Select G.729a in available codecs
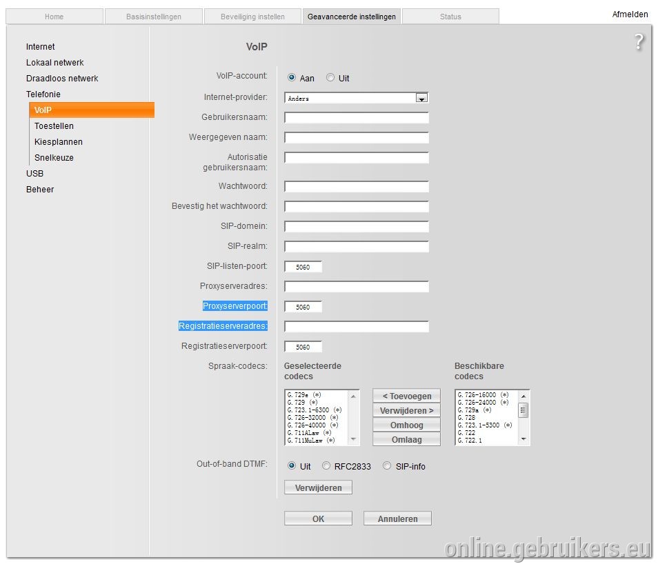The image size is (658, 564). pyautogui.click(x=475, y=410)
